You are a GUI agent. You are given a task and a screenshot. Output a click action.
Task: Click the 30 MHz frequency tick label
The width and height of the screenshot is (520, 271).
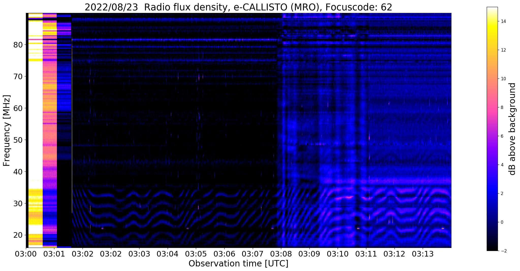(x=18, y=203)
